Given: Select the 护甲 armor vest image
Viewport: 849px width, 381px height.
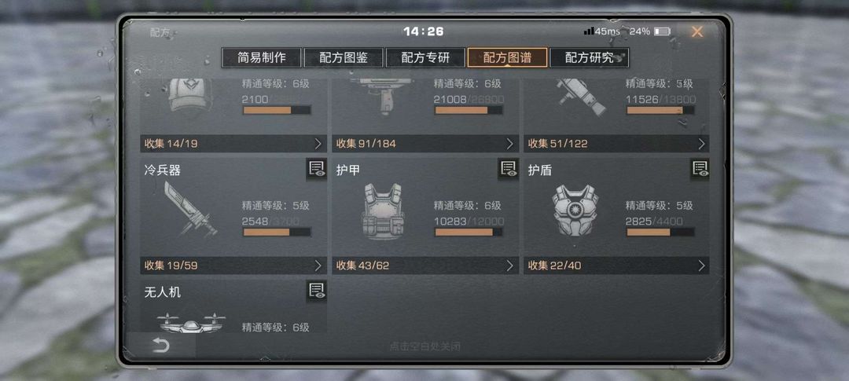Looking at the screenshot, I should [383, 211].
